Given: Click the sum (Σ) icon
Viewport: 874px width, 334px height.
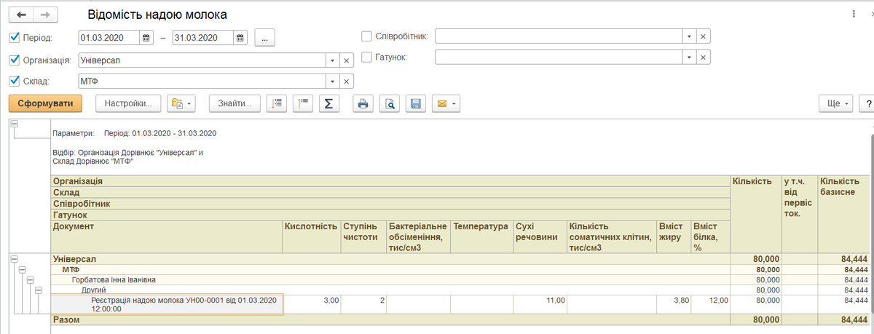Looking at the screenshot, I should pyautogui.click(x=328, y=104).
